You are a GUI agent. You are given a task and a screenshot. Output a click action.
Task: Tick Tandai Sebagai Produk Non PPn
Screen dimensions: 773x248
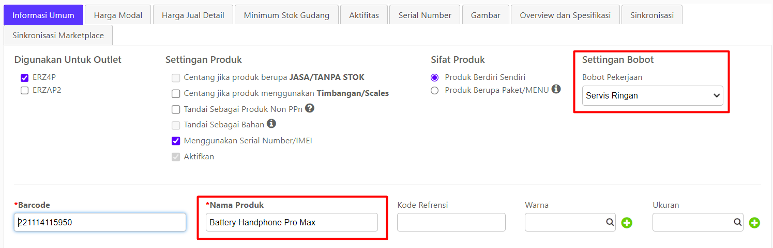(x=176, y=109)
